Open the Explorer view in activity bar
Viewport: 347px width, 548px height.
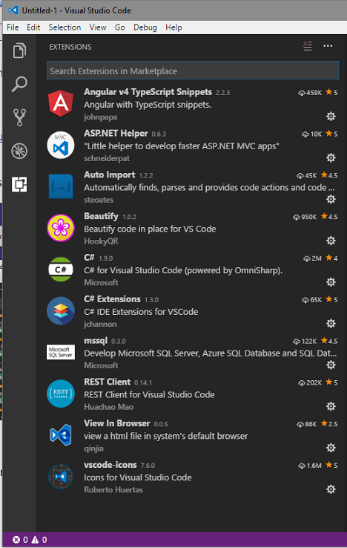[19, 50]
